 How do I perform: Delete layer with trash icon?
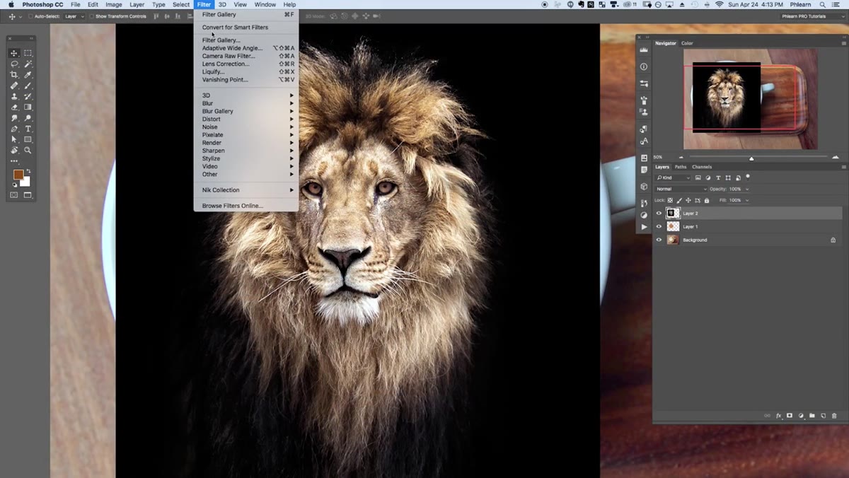click(834, 416)
